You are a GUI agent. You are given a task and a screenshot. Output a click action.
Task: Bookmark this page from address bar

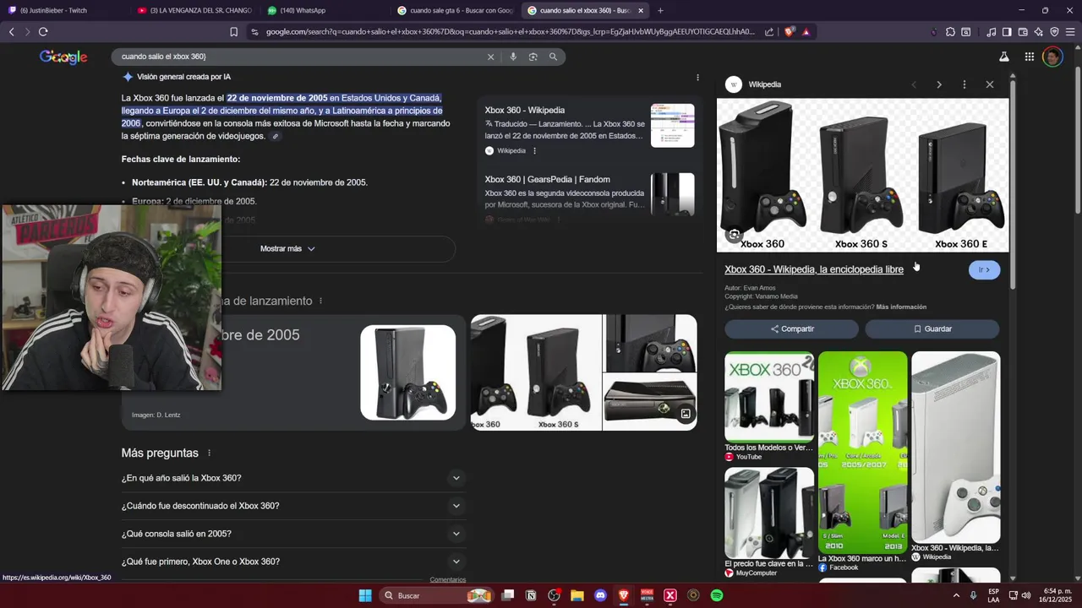234,32
